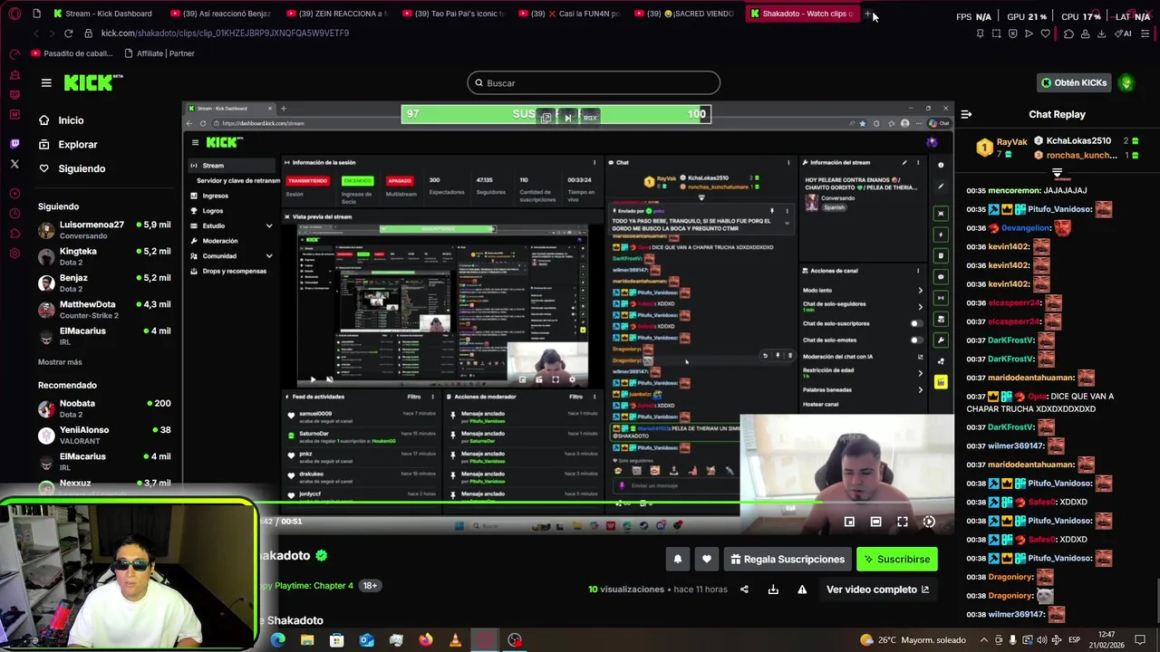Viewport: 1160px width, 652px height.
Task: Open Kingteka channel
Action: 104,256
